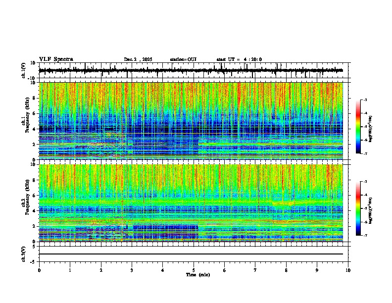This screenshot has height=303, width=392.
Task: Click time axis tick label "1"
Action: tap(70, 270)
